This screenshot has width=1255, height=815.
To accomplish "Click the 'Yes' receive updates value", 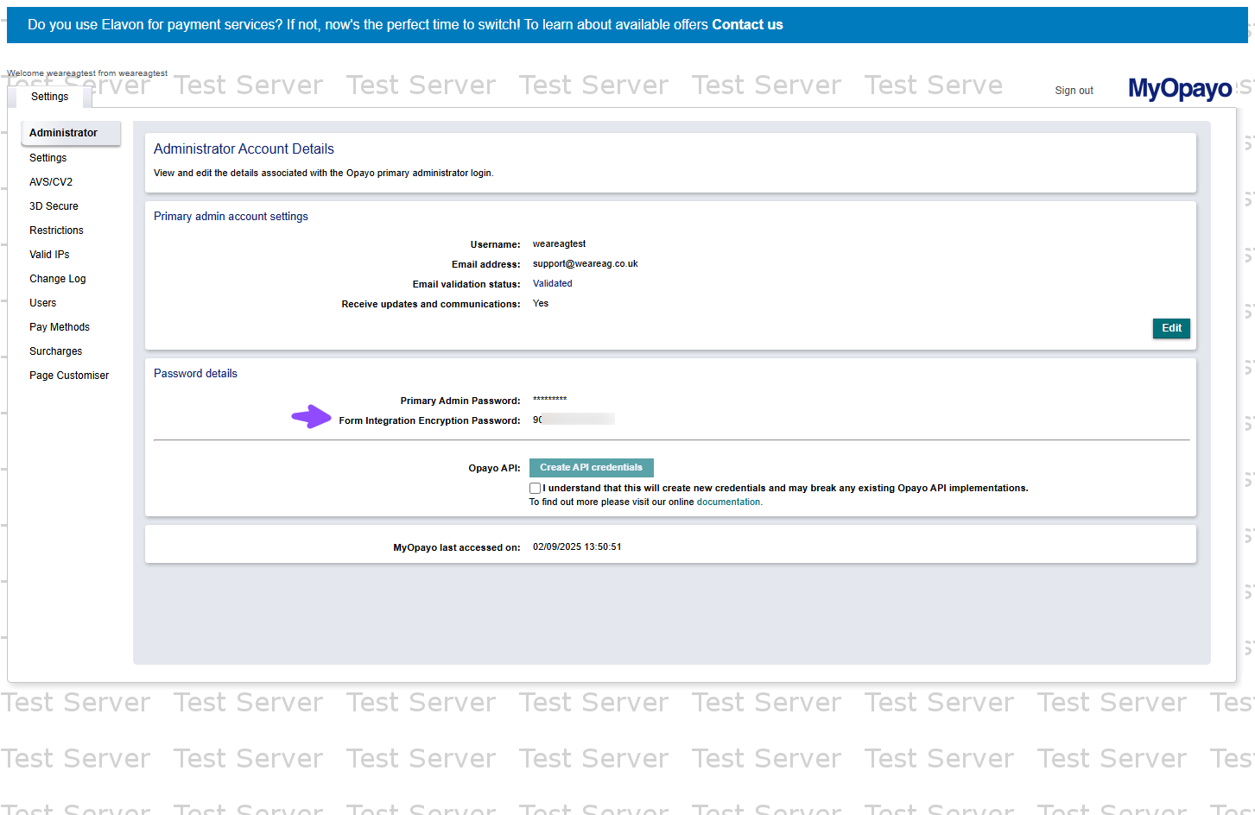I will coord(541,304).
